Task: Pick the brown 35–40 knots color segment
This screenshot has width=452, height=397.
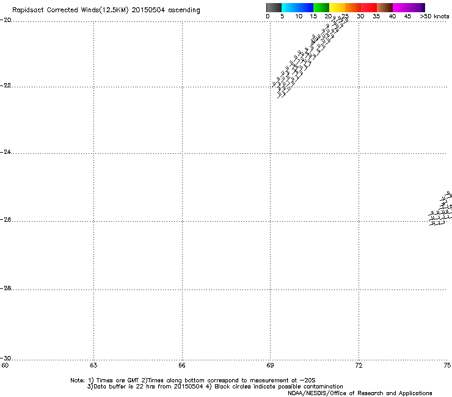Action: pos(385,7)
